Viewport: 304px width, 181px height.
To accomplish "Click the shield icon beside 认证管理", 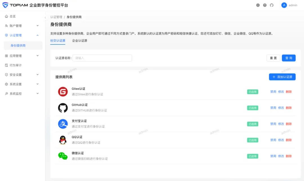I will (6, 35).
